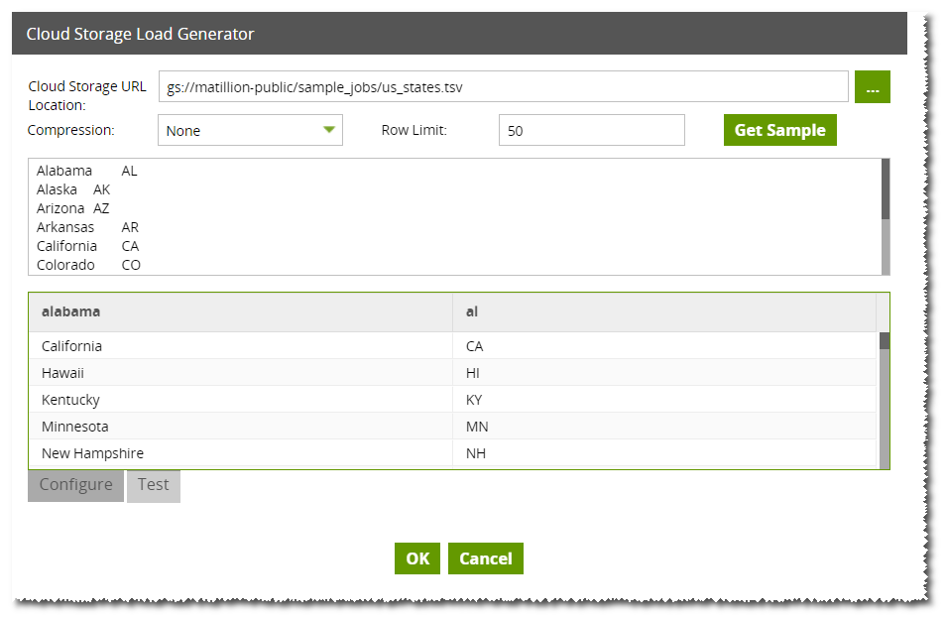Click the MN cell for Minnesota

(x=664, y=427)
